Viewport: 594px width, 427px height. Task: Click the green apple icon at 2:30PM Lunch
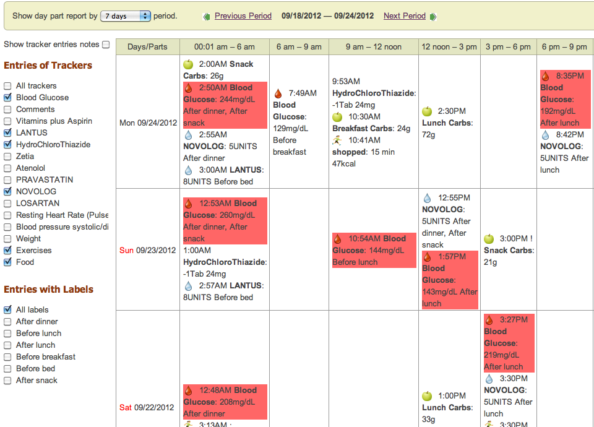[x=427, y=111]
